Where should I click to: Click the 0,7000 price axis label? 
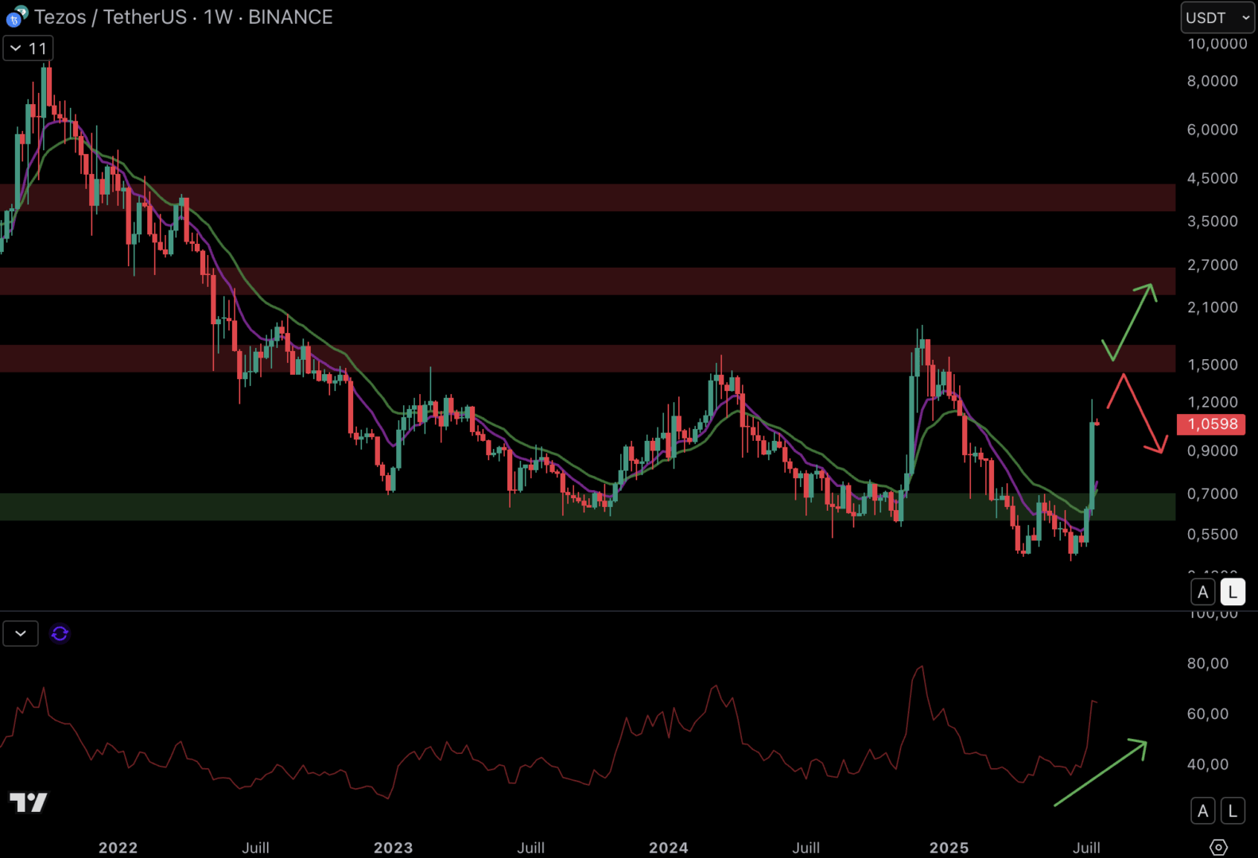point(1212,494)
